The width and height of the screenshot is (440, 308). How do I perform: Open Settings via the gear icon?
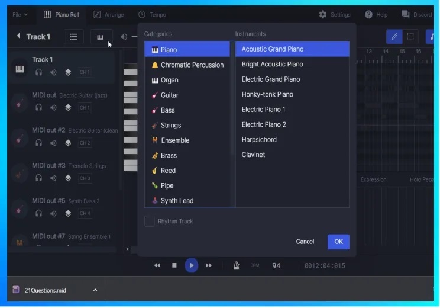pos(323,14)
